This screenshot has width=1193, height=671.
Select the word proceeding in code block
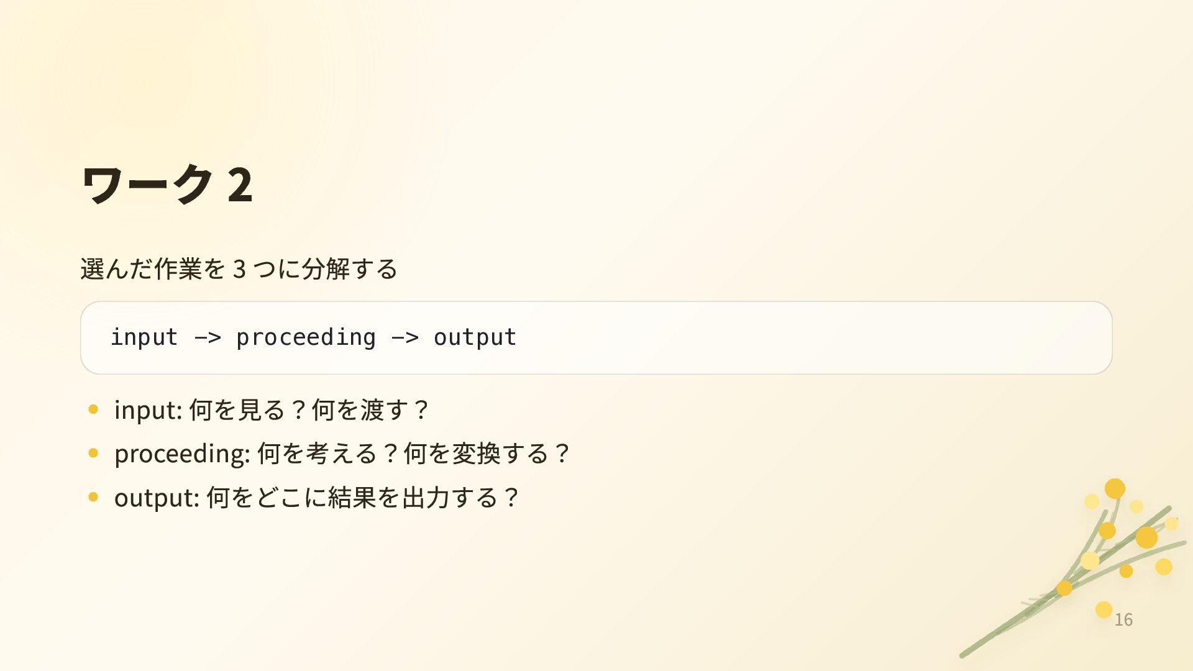[306, 337]
